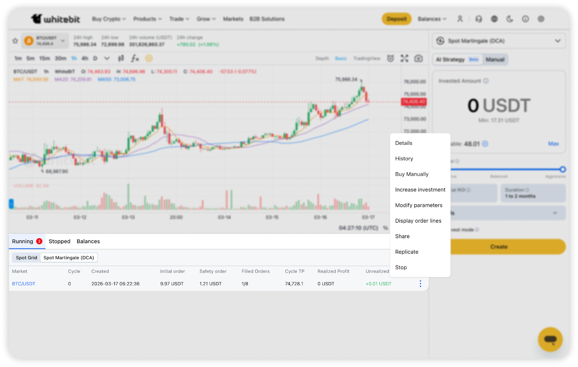Open the BTC/USDT pair selector
Viewport: 578px width, 367px height.
pyautogui.click(x=45, y=41)
